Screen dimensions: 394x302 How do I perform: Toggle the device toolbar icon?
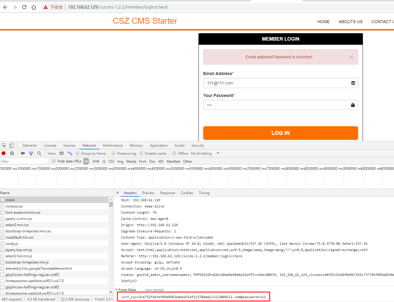point(12,145)
